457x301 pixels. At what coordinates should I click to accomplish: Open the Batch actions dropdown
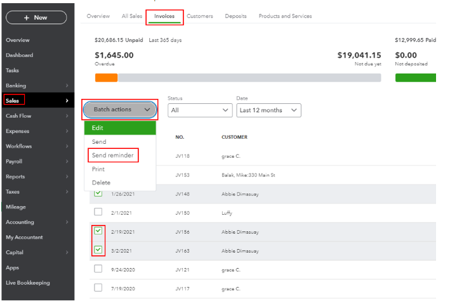pos(120,110)
